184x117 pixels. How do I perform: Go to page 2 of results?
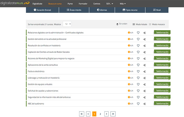click(100, 114)
